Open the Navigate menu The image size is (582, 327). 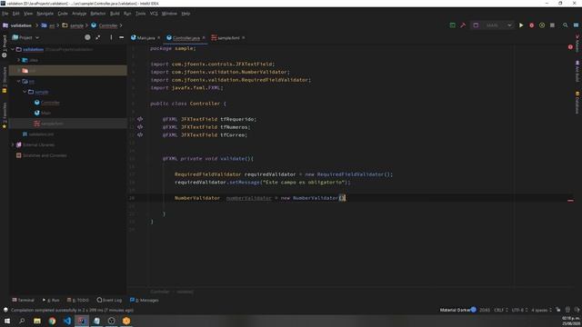tap(45, 14)
